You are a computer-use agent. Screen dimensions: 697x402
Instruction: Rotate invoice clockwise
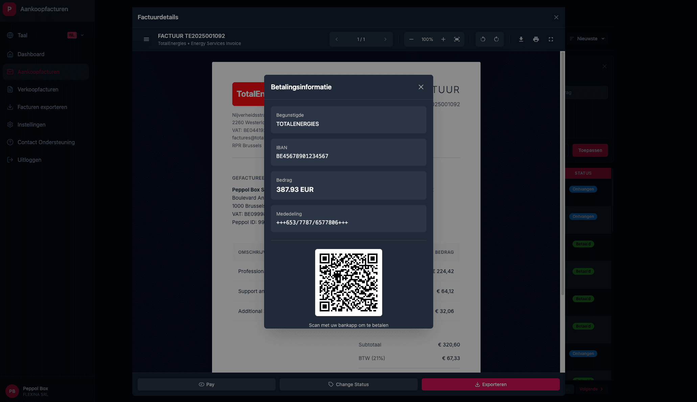tap(496, 39)
